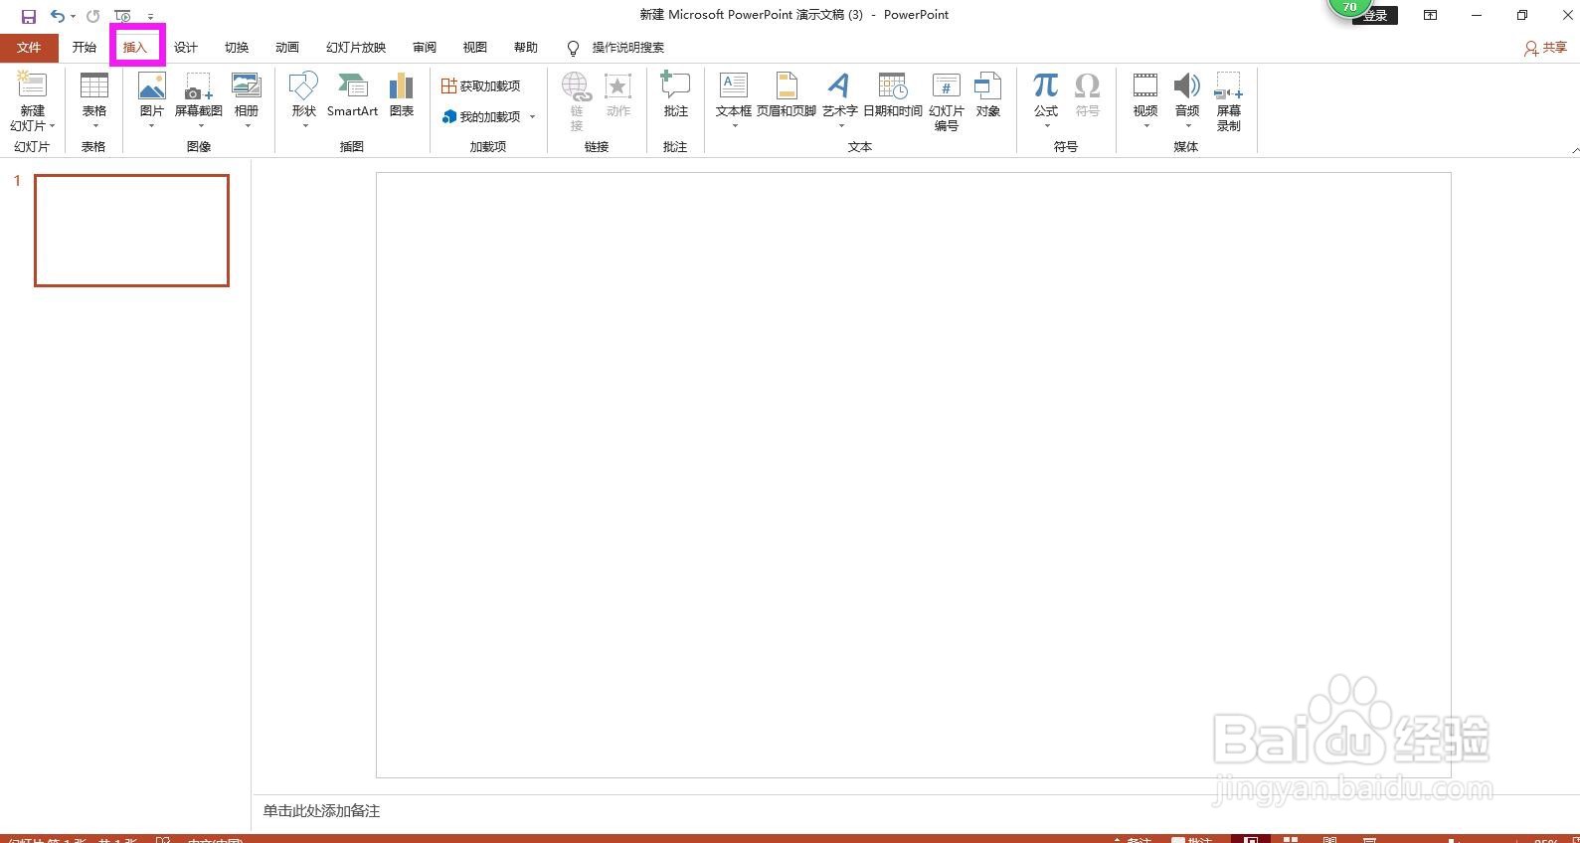This screenshot has height=843, width=1580.
Task: Expand the 我的加载项 dropdown arrow
Action: click(x=532, y=117)
